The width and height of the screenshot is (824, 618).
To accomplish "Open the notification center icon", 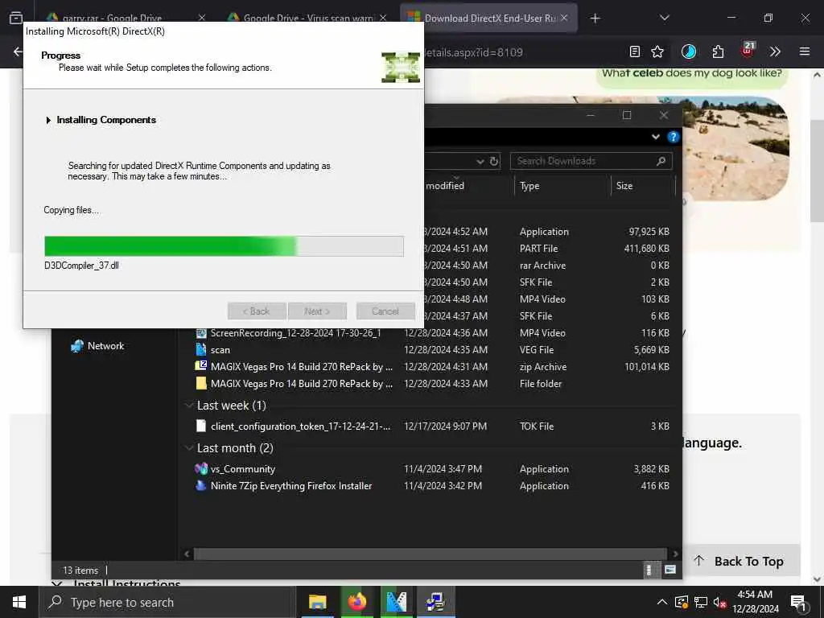I will (x=798, y=602).
